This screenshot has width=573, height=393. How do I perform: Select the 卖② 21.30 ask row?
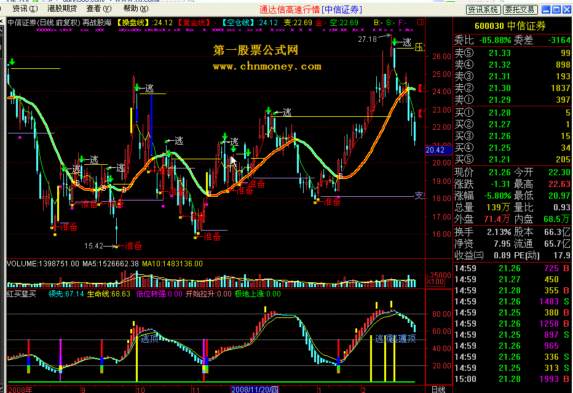(x=512, y=88)
